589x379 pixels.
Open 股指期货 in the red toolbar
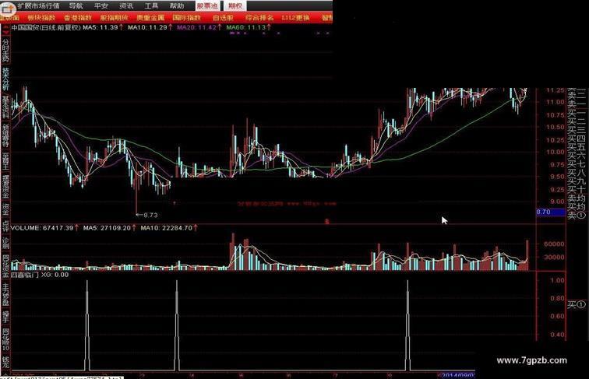(x=115, y=18)
